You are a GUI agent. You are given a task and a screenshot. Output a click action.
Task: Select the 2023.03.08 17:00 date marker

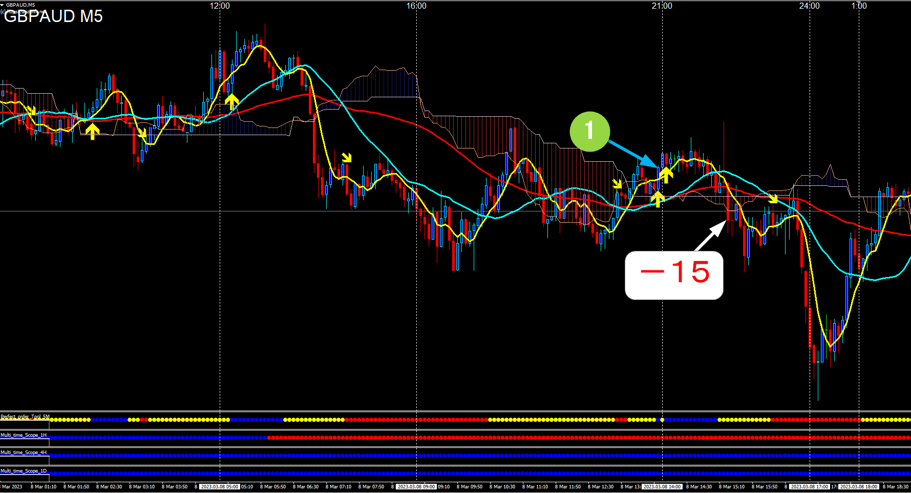pos(810,487)
